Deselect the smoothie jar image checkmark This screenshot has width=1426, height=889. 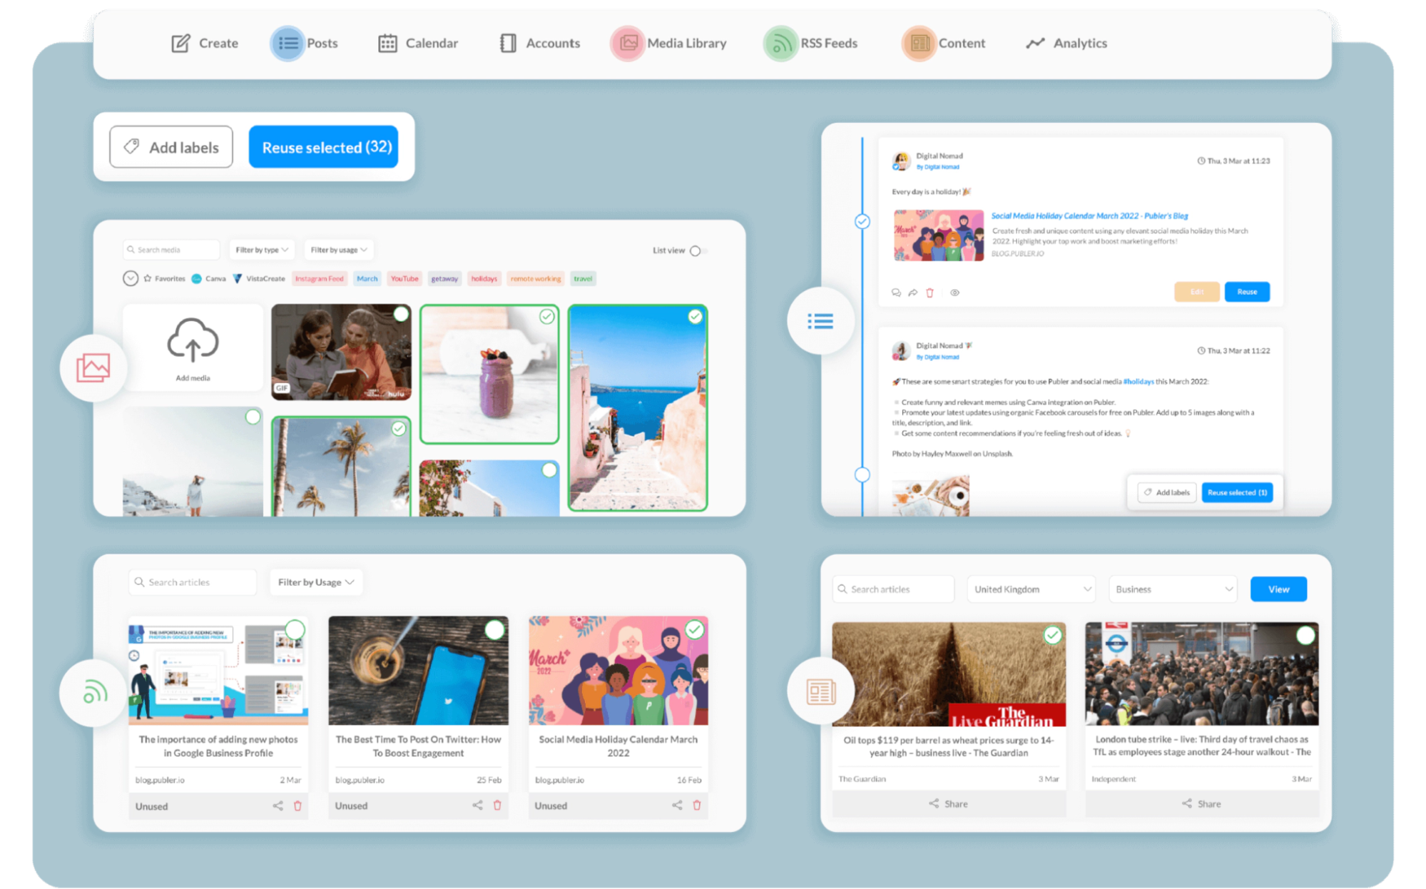pyautogui.click(x=546, y=317)
